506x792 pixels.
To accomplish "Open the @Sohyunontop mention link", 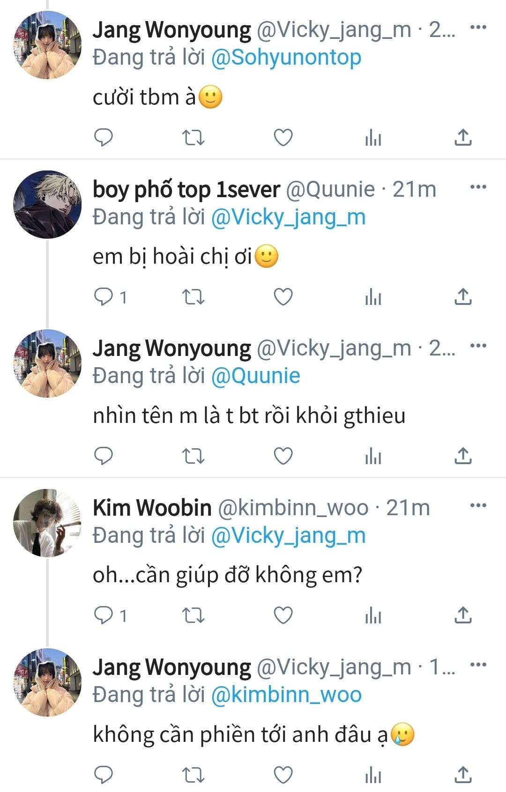I will tap(286, 58).
